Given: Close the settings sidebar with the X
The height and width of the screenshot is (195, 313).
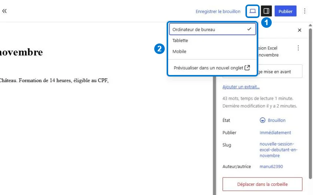Looking at the screenshot, I should point(299,30).
